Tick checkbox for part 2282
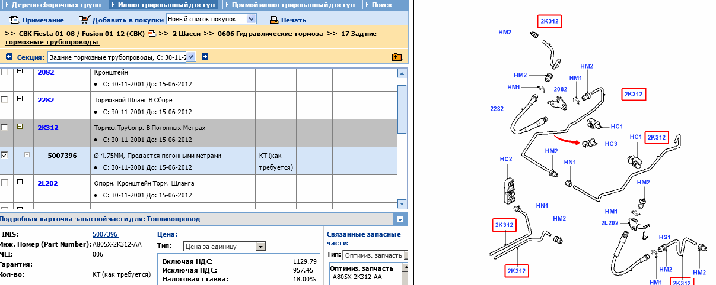 (5, 99)
